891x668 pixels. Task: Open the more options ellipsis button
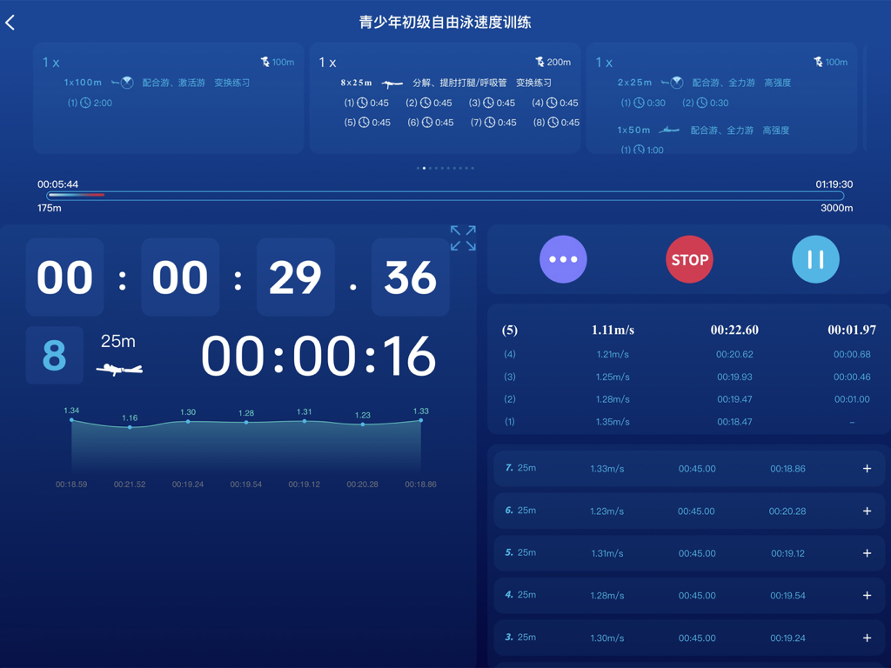(x=563, y=259)
